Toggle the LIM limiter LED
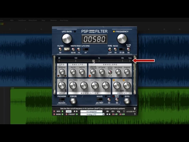The width and height of the screenshot is (189, 142). pyautogui.click(x=106, y=96)
